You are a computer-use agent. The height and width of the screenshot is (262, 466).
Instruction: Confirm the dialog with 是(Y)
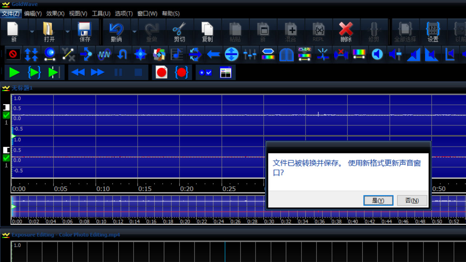[378, 201]
